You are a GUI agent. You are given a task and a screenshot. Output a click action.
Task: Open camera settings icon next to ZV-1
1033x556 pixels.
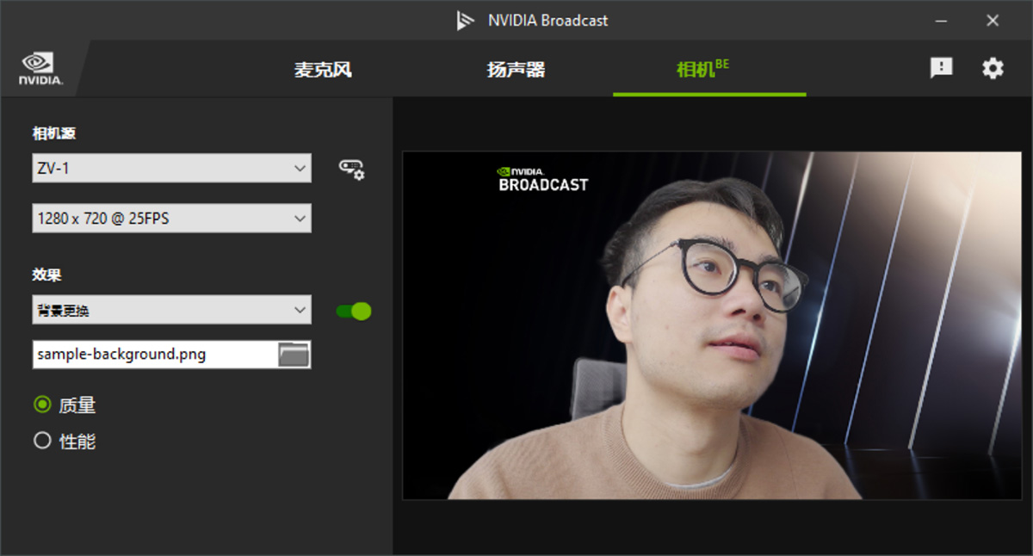coord(351,169)
